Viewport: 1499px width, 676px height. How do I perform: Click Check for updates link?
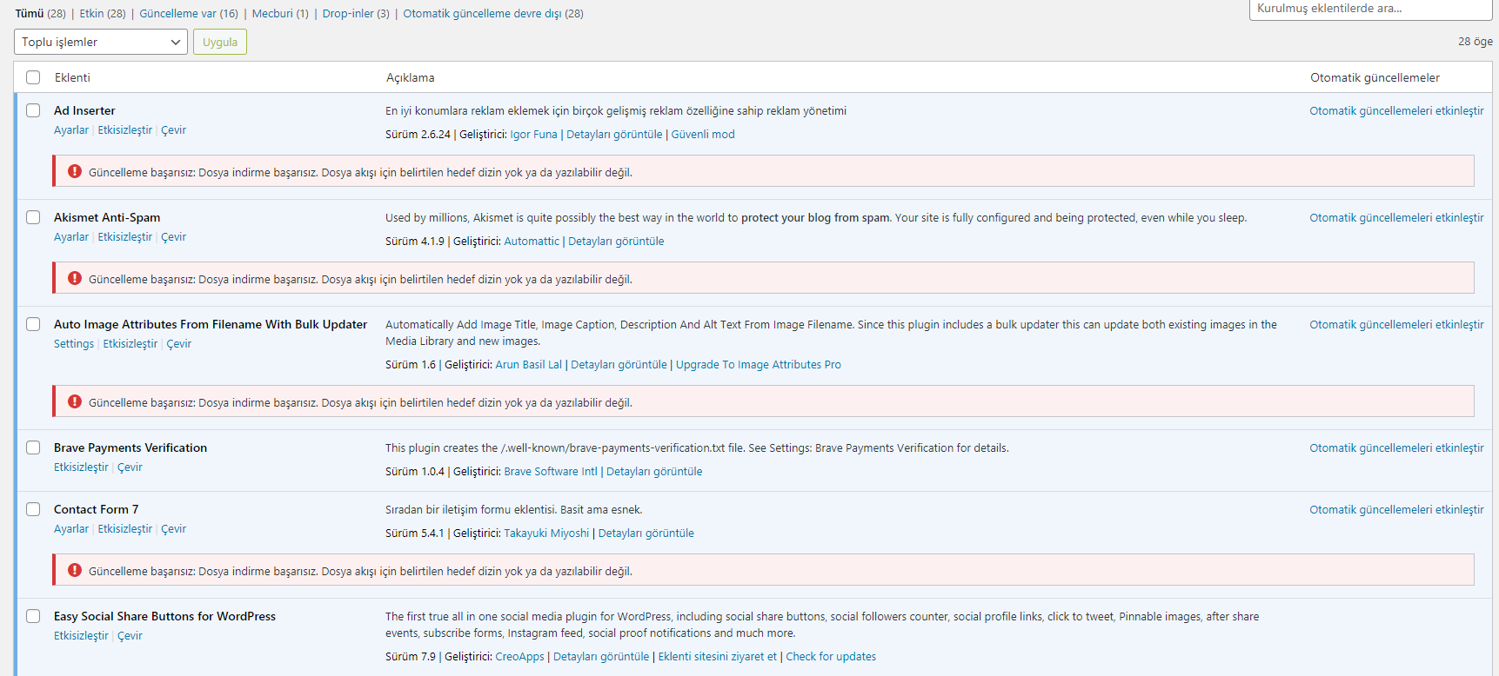tap(831, 657)
